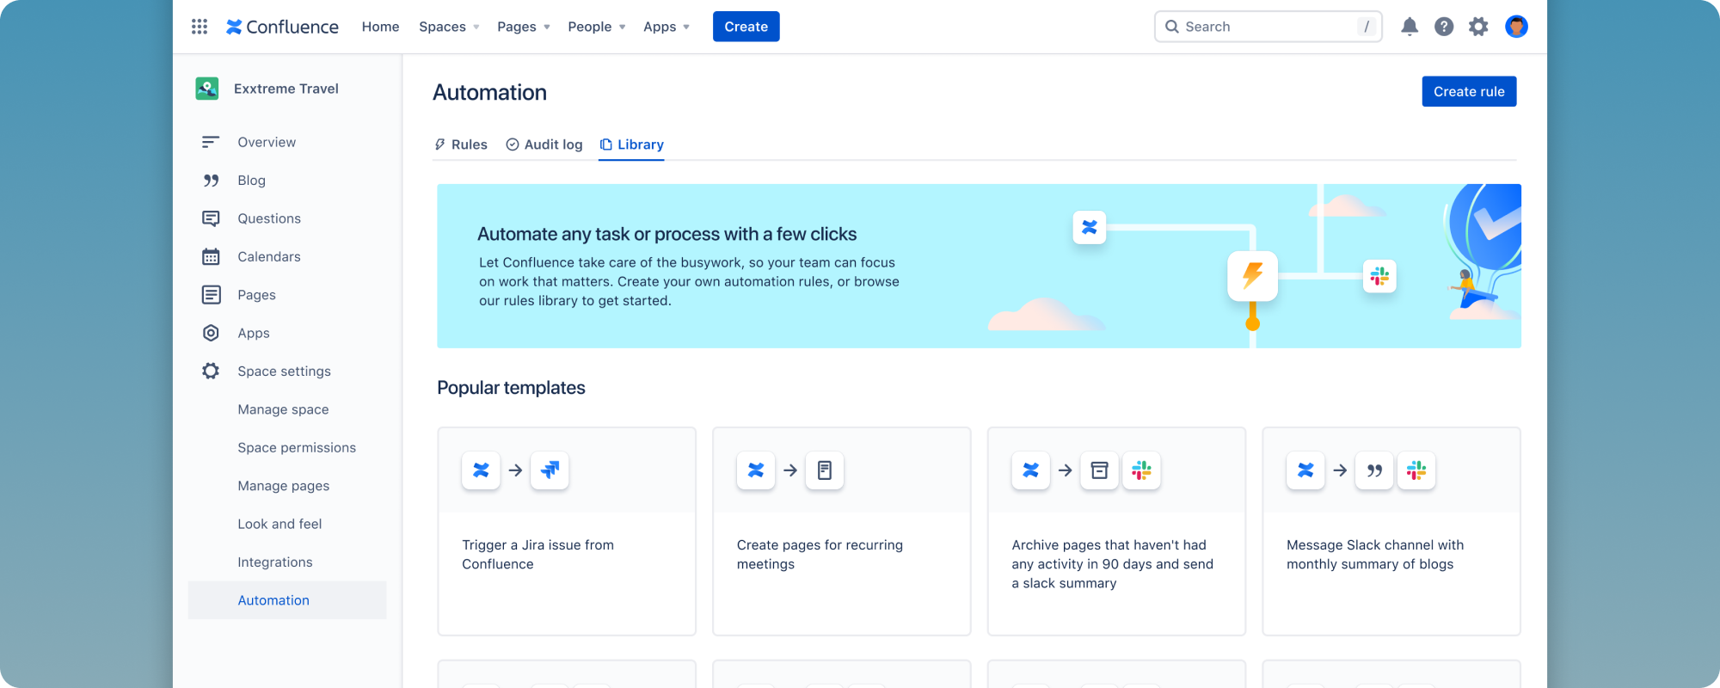Switch to the Rules tab
Image resolution: width=1720 pixels, height=688 pixels.
(461, 144)
